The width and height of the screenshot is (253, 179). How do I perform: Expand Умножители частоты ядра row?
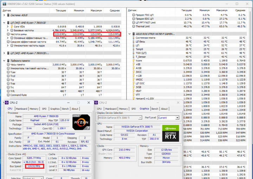(8, 46)
